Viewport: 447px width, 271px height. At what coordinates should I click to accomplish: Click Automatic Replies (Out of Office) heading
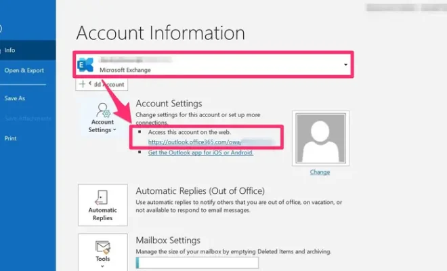point(200,191)
